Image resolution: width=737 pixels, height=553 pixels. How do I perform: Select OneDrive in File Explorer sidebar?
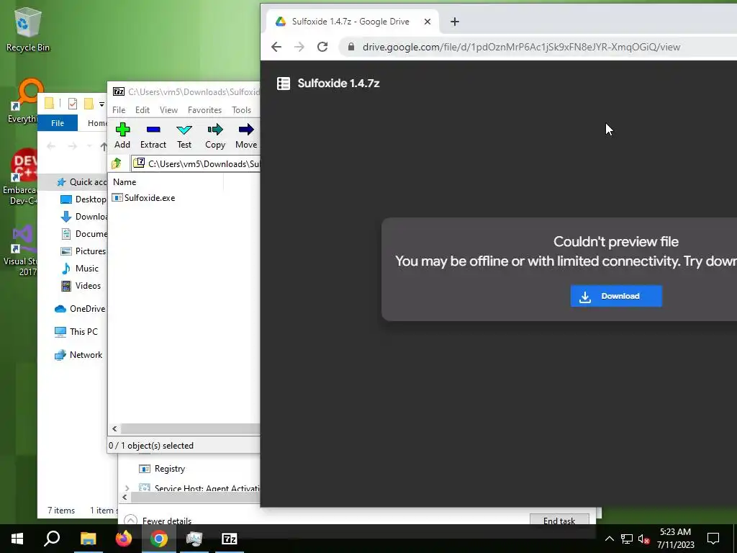pos(80,309)
